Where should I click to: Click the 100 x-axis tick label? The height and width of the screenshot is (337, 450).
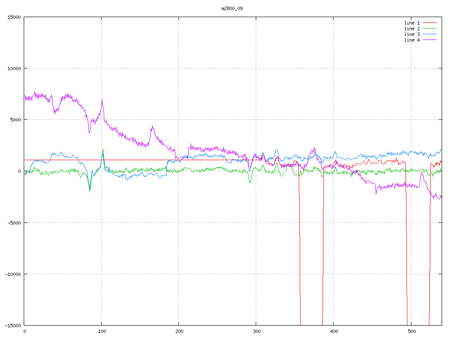[102, 332]
